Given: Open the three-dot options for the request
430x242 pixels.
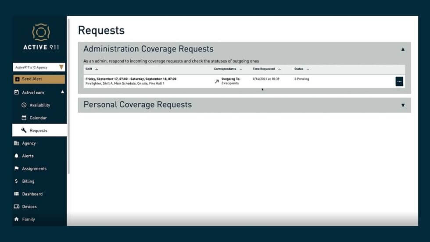Looking at the screenshot, I should coord(399,82).
